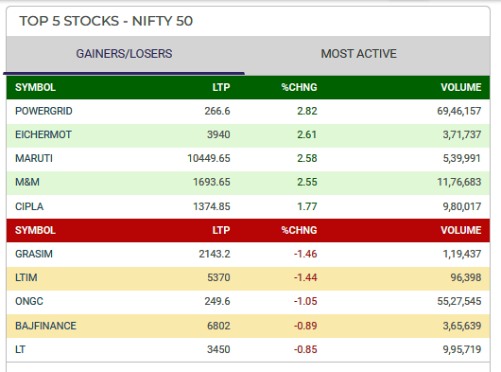Click BAJFINANCE LTP value 6802
This screenshot has width=501, height=372.
click(x=218, y=326)
